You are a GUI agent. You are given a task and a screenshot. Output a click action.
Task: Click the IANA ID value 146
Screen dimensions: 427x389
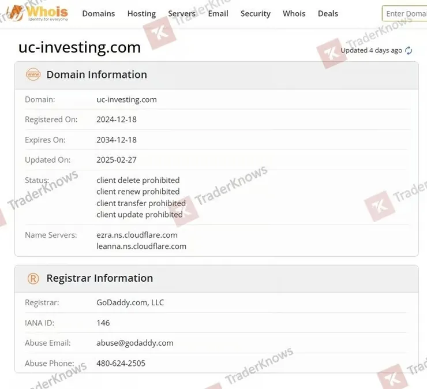(x=103, y=323)
